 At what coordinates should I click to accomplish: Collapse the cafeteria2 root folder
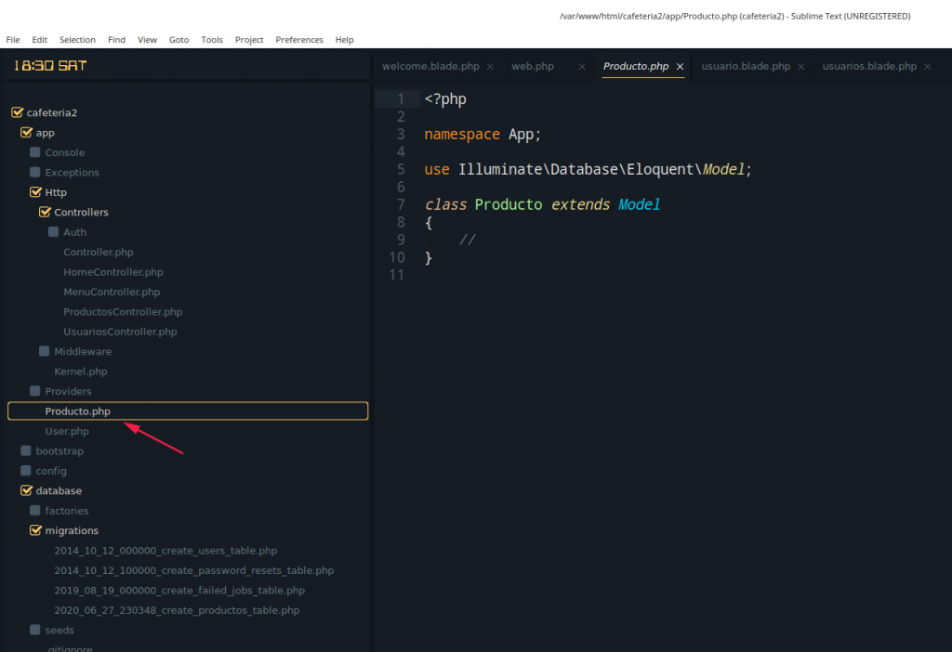point(16,112)
